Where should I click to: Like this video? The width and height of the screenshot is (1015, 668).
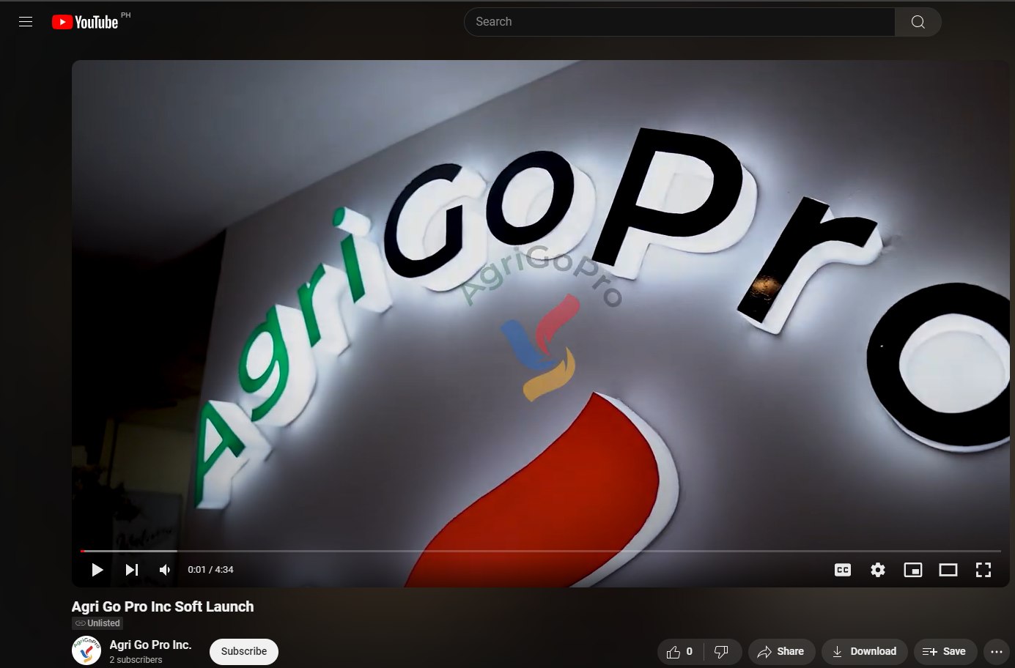pyautogui.click(x=680, y=651)
